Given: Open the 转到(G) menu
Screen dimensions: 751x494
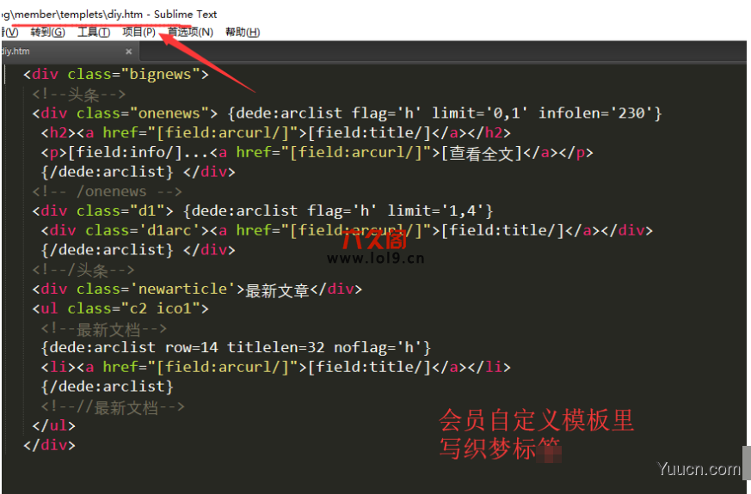Looking at the screenshot, I should tap(47, 33).
